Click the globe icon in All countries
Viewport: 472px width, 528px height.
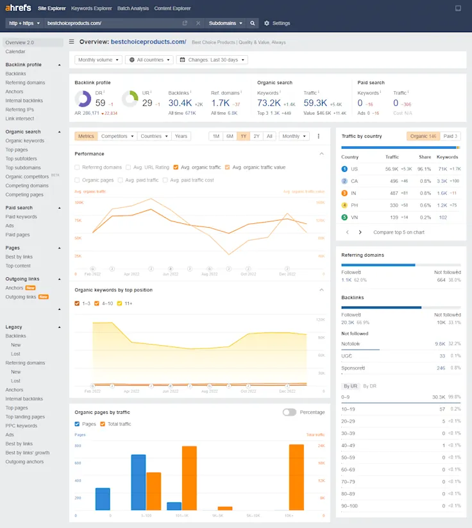pos(132,60)
